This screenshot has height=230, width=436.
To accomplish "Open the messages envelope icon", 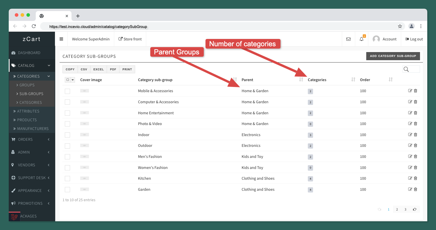I will [x=348, y=39].
